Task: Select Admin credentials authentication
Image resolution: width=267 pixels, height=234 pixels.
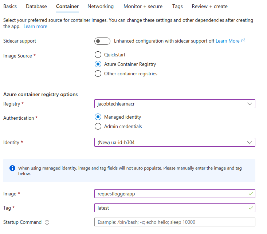Action: point(98,127)
